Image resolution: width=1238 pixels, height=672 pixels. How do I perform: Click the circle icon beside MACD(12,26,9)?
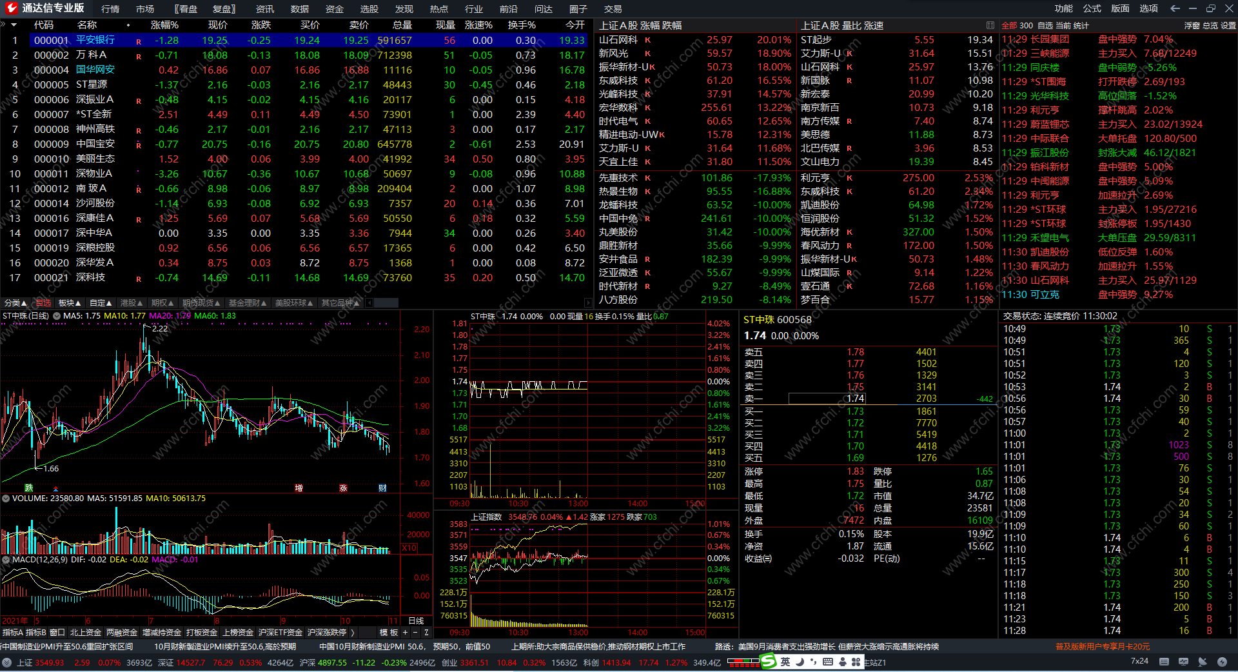coord(6,560)
